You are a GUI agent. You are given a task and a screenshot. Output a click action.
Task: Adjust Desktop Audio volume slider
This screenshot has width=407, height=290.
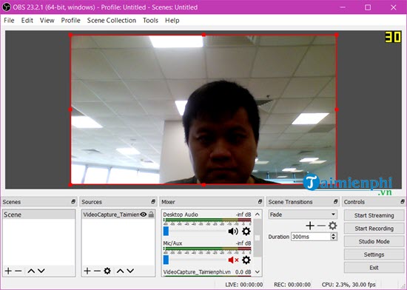click(166, 231)
